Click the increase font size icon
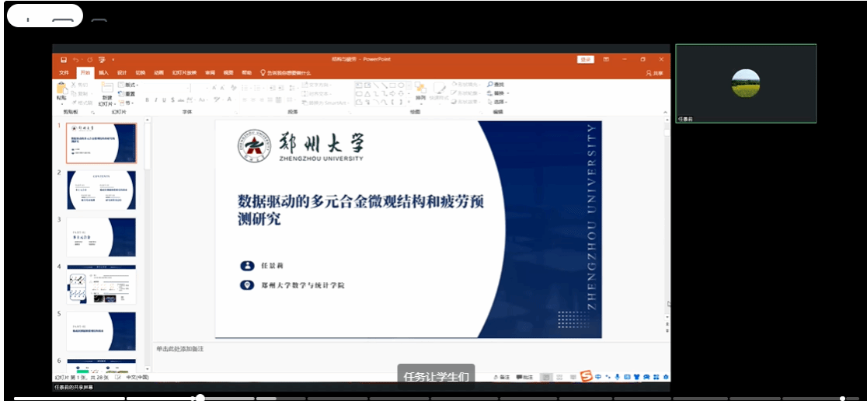The width and height of the screenshot is (867, 401). tap(214, 88)
